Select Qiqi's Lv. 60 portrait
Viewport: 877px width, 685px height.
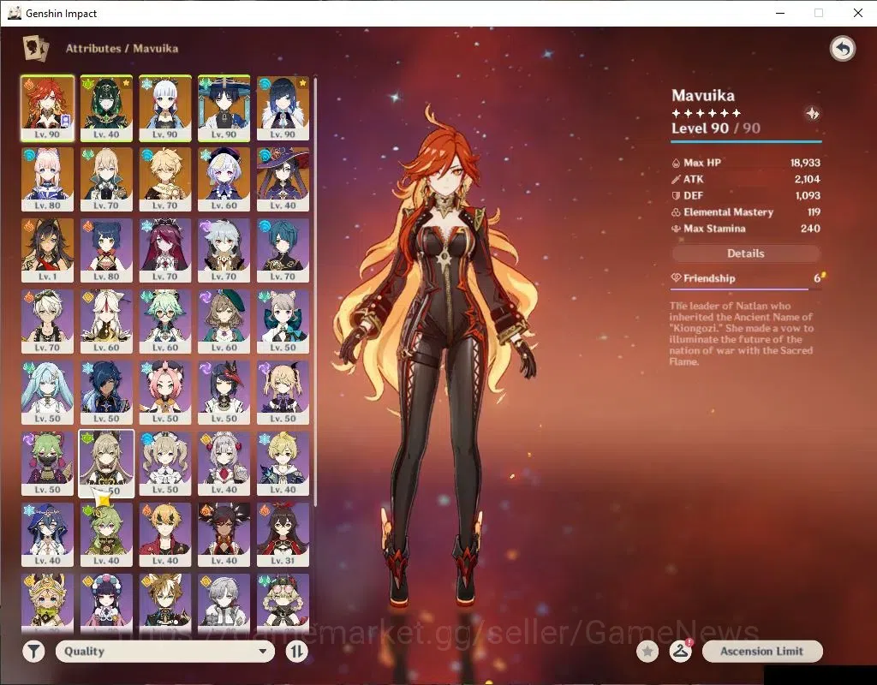pos(224,179)
